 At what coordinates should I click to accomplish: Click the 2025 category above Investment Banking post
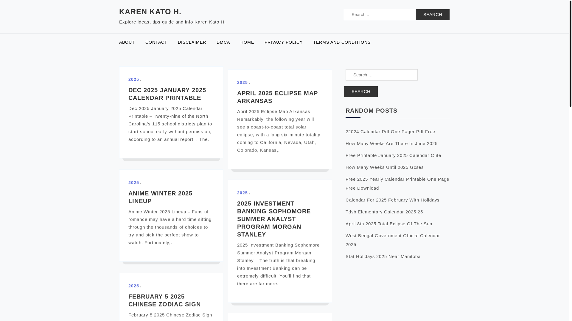click(243, 193)
